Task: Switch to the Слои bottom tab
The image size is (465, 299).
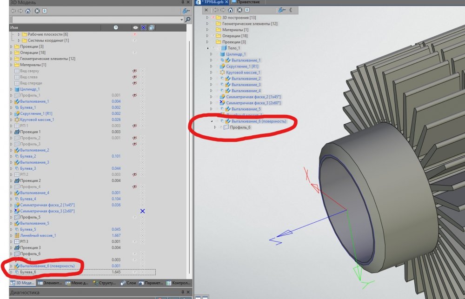Action: pos(128,283)
